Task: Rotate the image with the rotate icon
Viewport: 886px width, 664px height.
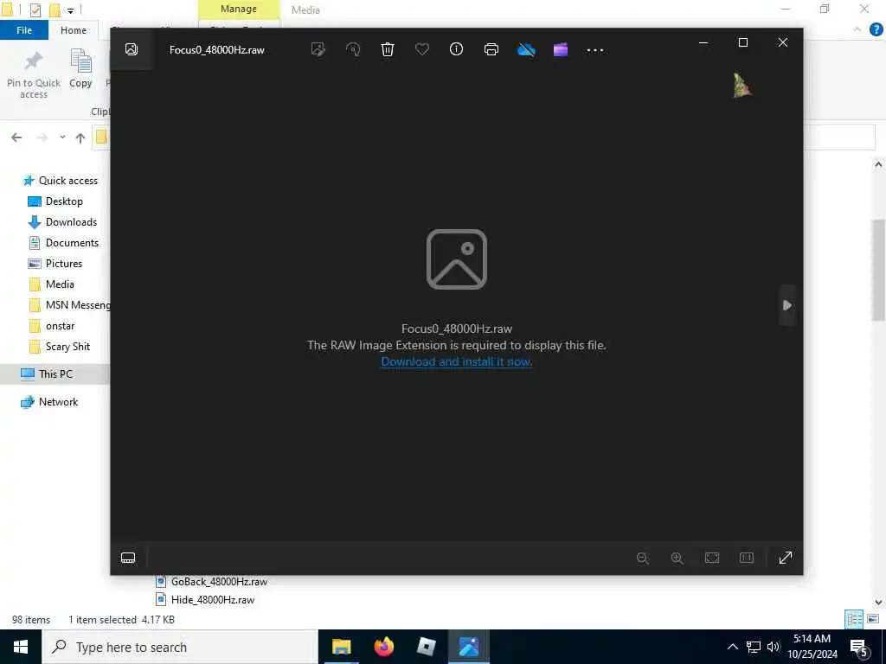Action: [x=353, y=49]
